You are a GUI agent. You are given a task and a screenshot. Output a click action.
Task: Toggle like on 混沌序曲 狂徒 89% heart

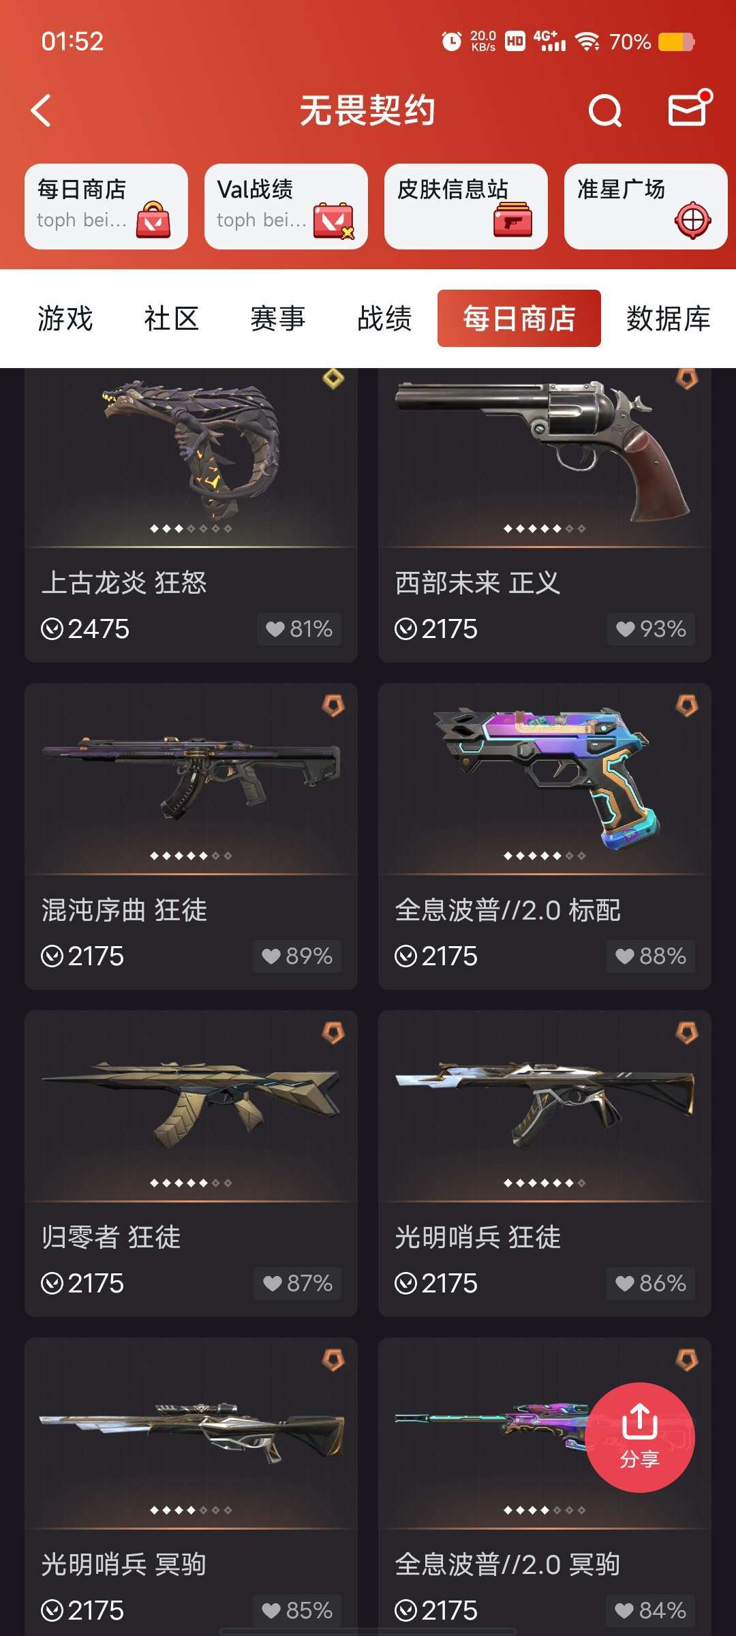point(297,956)
